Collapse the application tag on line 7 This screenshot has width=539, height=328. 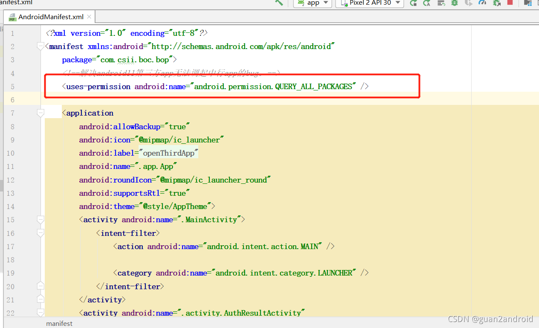pyautogui.click(x=41, y=113)
